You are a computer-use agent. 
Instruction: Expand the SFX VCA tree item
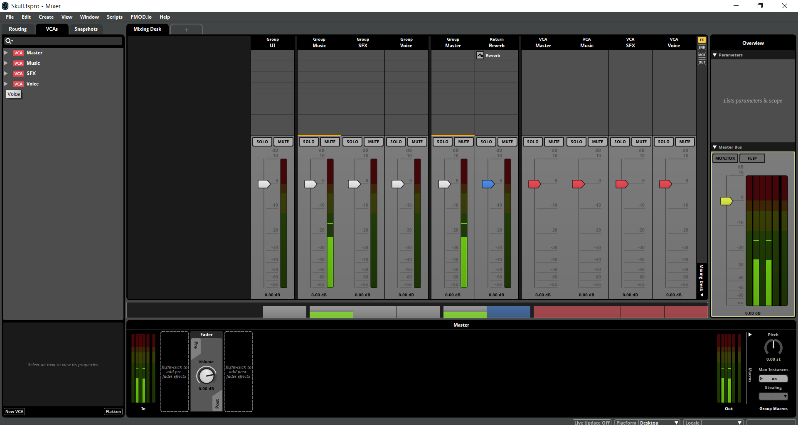[x=6, y=73]
